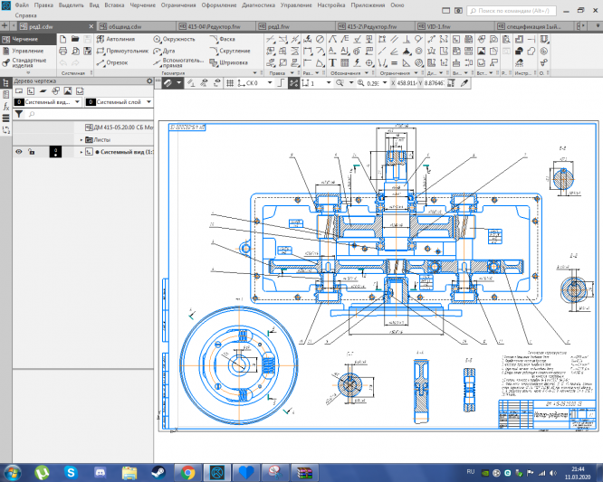Click the Стандартные изделия button
The image size is (603, 482).
click(x=27, y=63)
